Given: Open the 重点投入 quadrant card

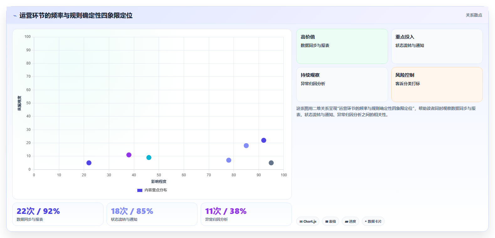Looking at the screenshot, I should (437, 46).
